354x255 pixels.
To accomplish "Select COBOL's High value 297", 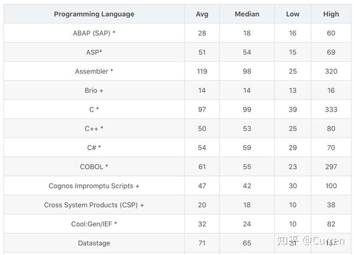I will [x=331, y=167].
